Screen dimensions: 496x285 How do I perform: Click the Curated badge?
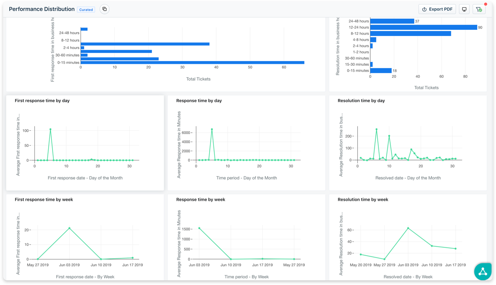pos(86,9)
